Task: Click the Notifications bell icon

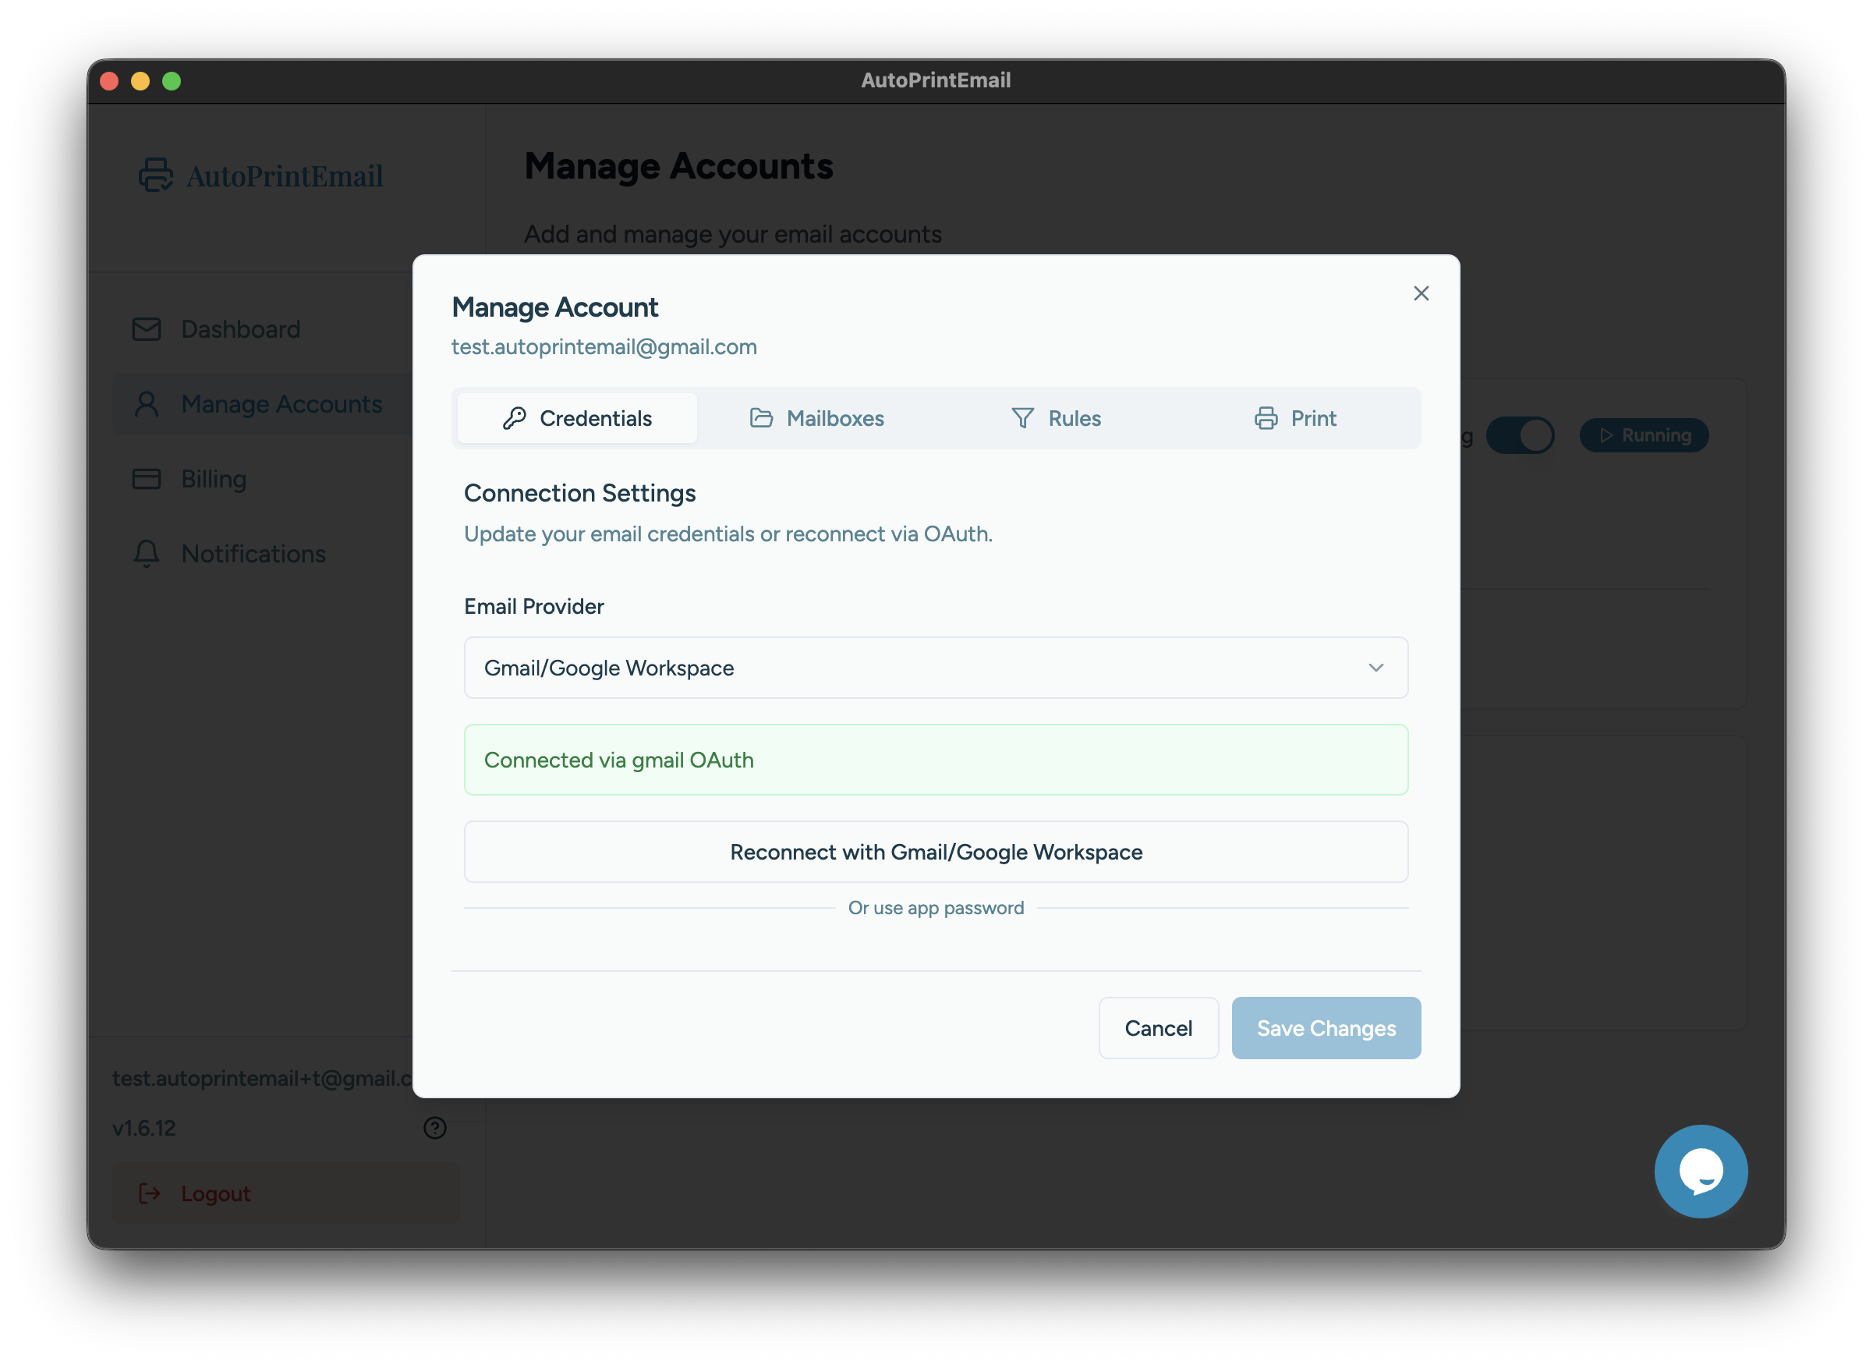Action: point(147,554)
